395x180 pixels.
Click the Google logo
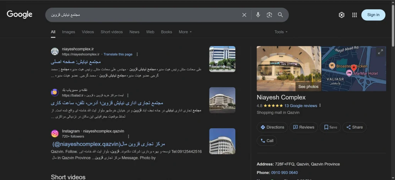19,15
